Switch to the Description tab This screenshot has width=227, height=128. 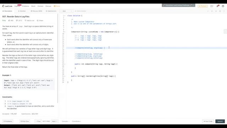[7, 11]
